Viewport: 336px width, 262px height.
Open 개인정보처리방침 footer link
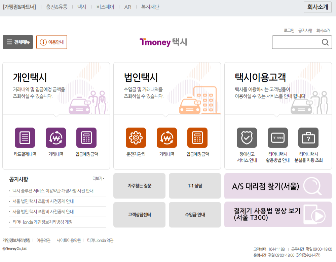point(16,240)
